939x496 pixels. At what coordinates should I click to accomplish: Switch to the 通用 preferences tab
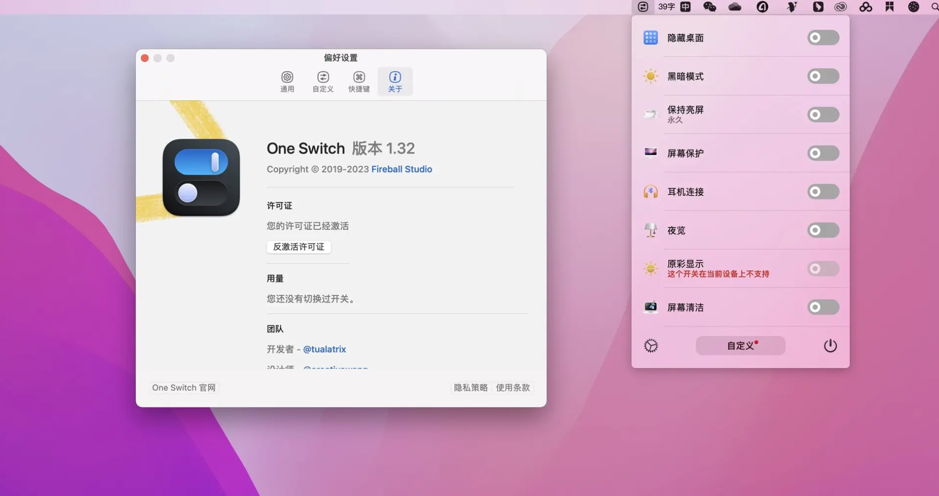(x=287, y=81)
